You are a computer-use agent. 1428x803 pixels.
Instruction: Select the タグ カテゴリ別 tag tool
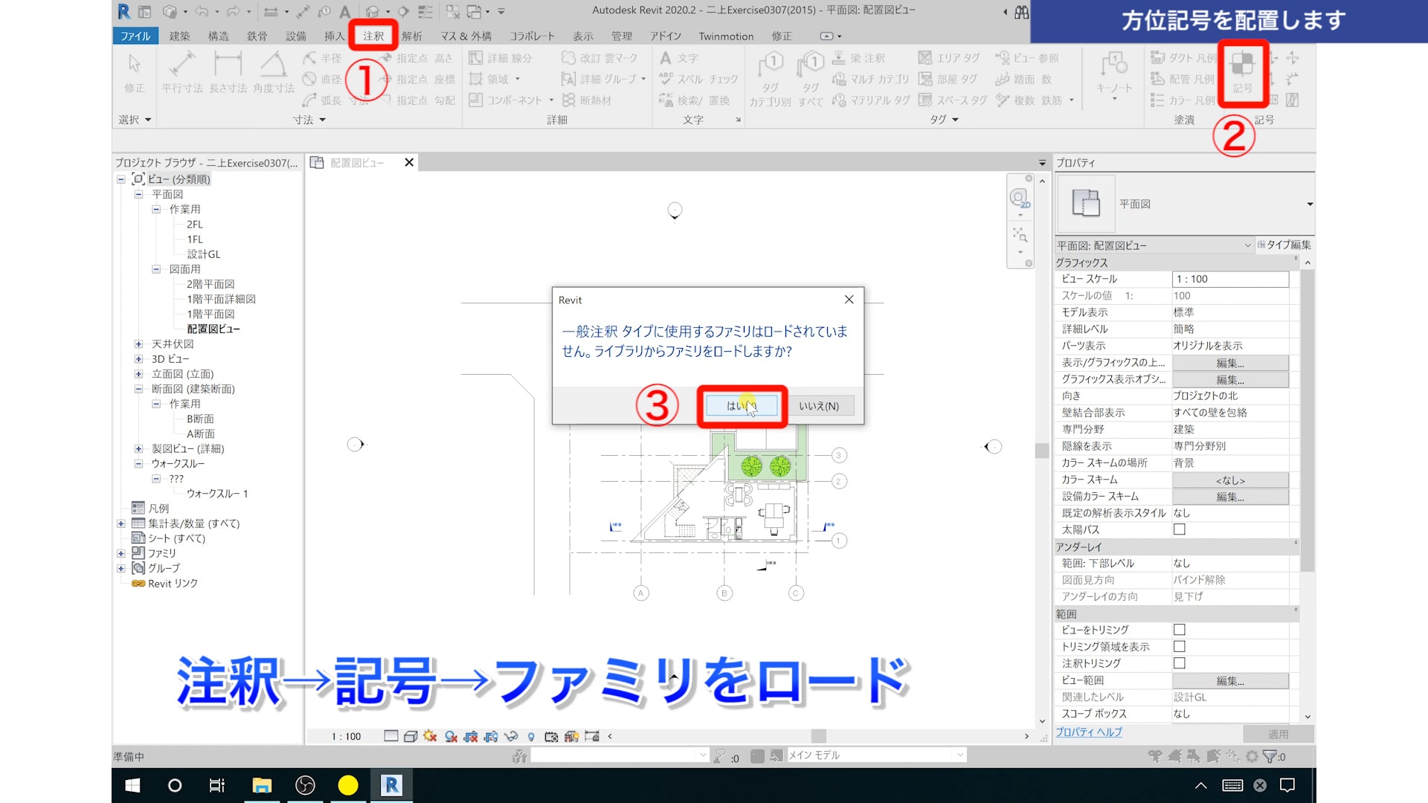(770, 79)
